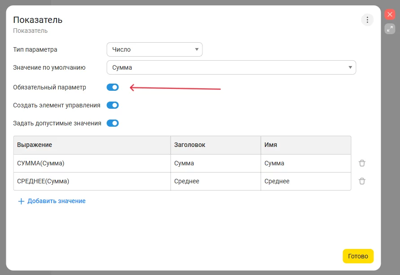Click the Среднее name cell
400x275 pixels.
point(305,181)
